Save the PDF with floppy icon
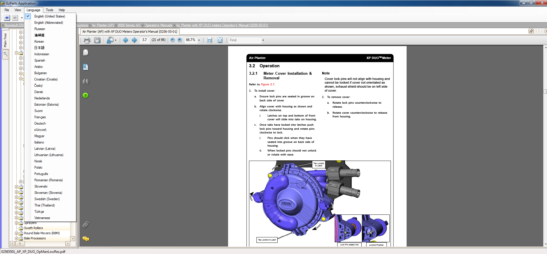The width and height of the screenshot is (547, 254). 97,40
